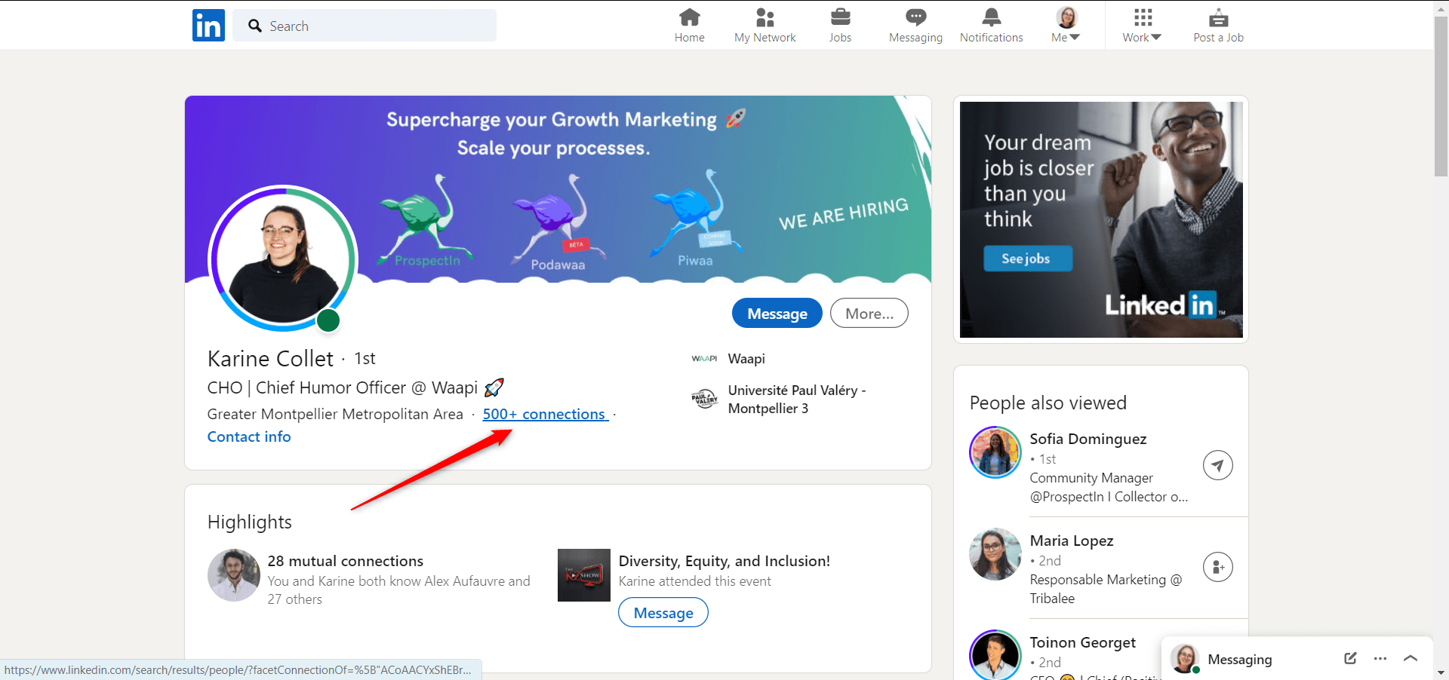Click the See jobs ad button
This screenshot has height=680, width=1449.
click(1027, 259)
